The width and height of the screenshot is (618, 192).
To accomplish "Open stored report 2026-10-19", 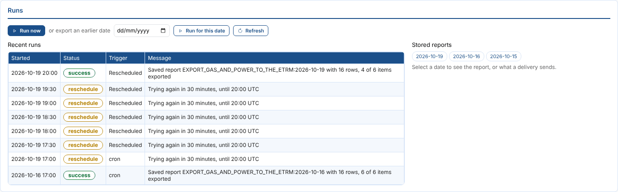I will (430, 56).
